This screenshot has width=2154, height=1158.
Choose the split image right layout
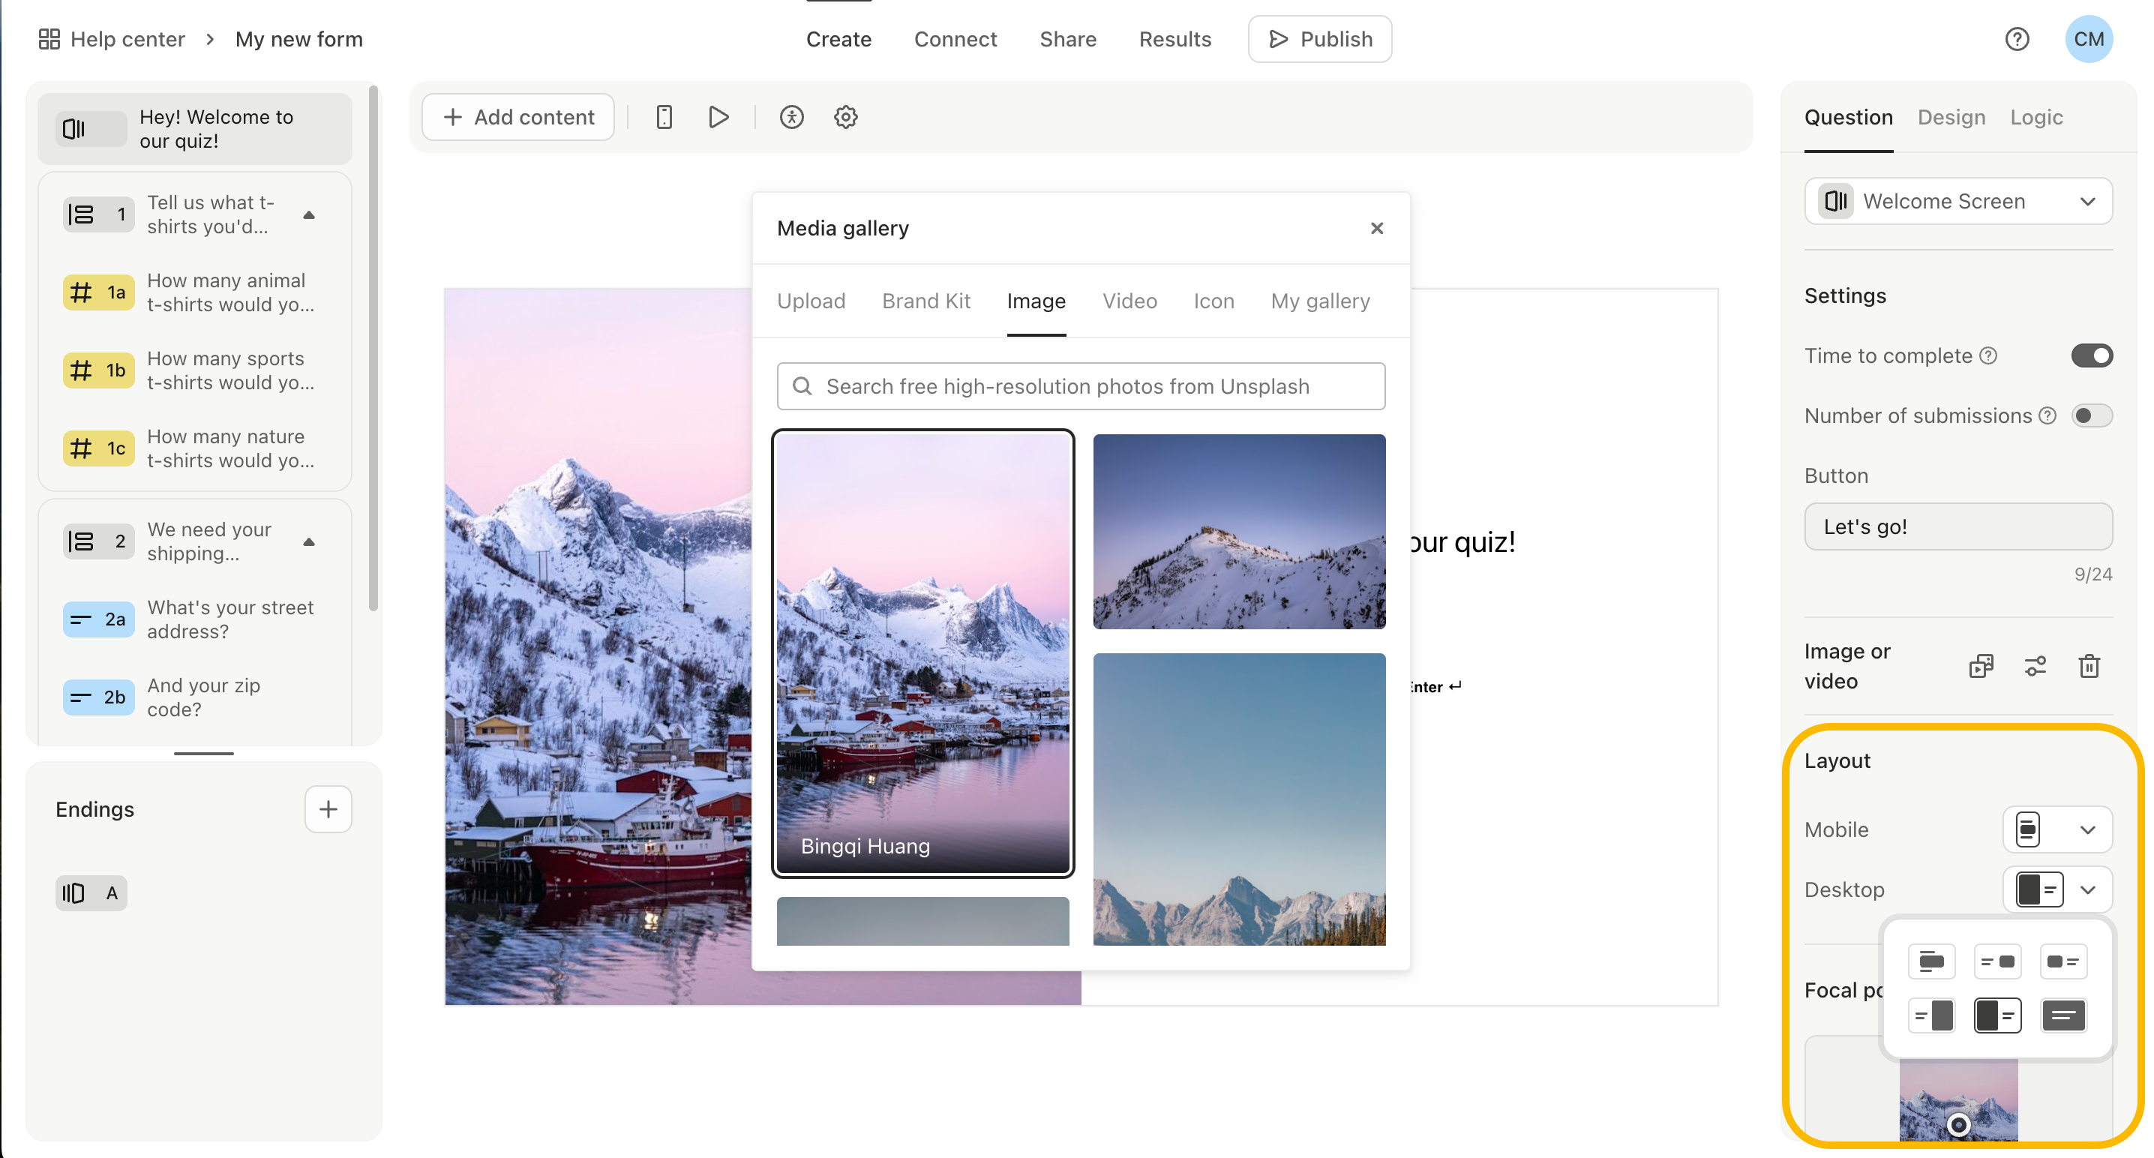tap(1931, 1015)
